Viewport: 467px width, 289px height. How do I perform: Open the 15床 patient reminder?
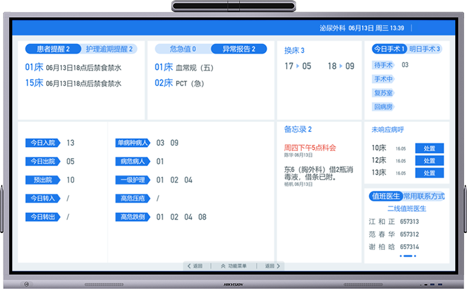73,83
